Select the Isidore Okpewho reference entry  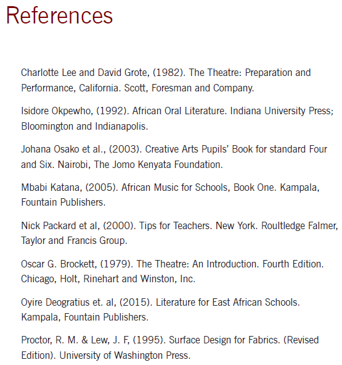pyautogui.click(x=177, y=119)
